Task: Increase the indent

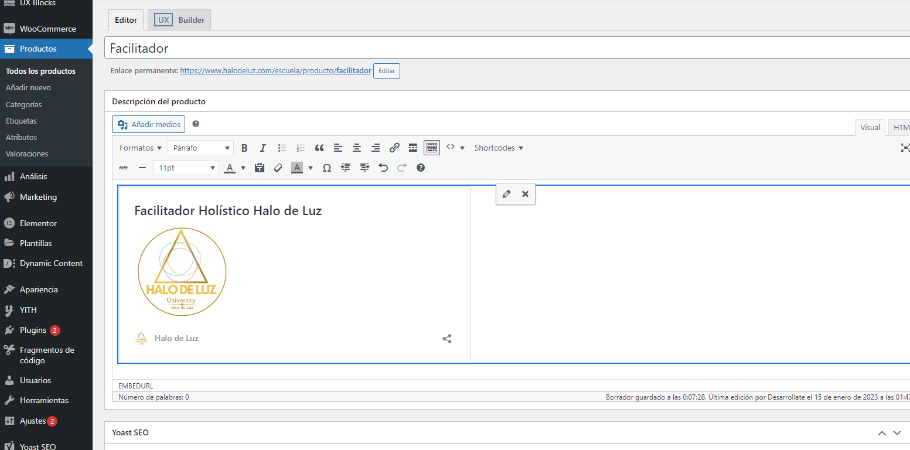Action: pyautogui.click(x=364, y=168)
